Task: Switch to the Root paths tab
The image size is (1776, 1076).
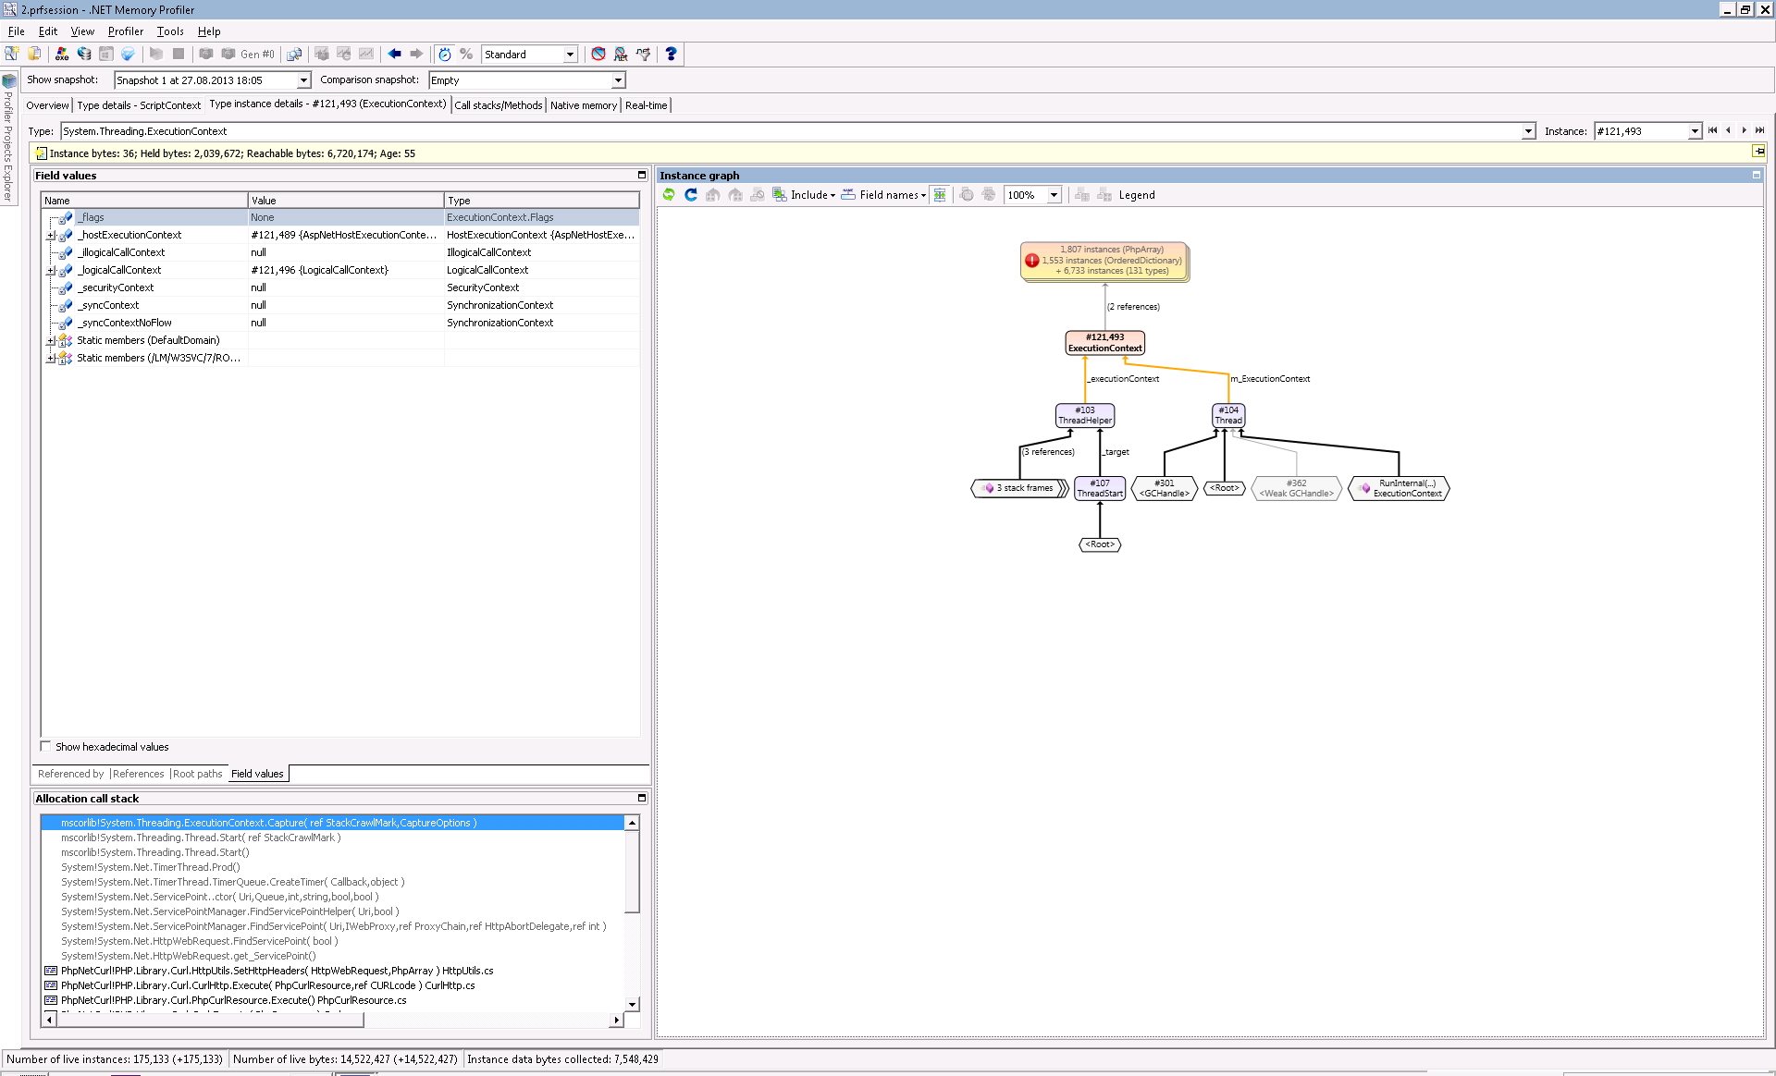Action: (198, 774)
